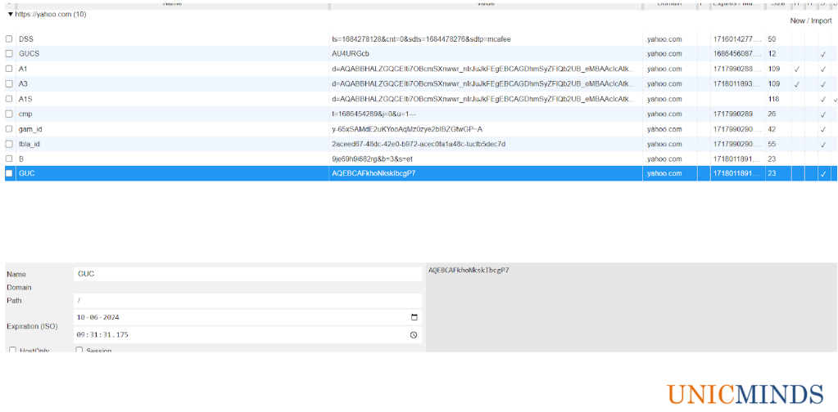Tick the checkbox for the gam_id cookie
Viewport: 838px width, 412px height.
click(x=9, y=128)
